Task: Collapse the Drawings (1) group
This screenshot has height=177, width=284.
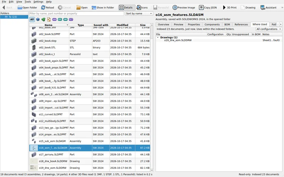Action: [x=158, y=37]
